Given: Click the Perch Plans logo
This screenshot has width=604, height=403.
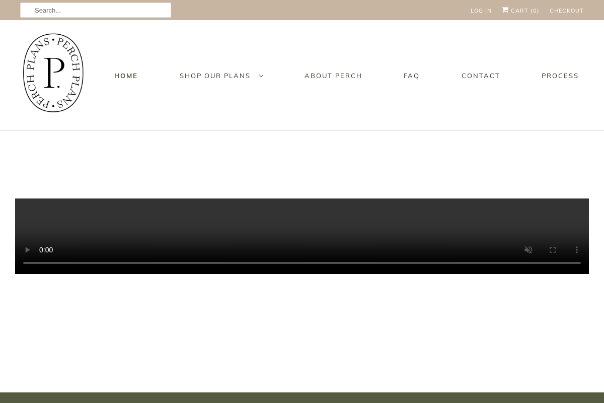Looking at the screenshot, I should click(53, 73).
